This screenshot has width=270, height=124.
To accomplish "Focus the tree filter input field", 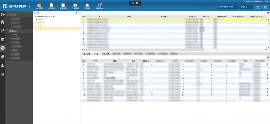I will pos(58,13).
